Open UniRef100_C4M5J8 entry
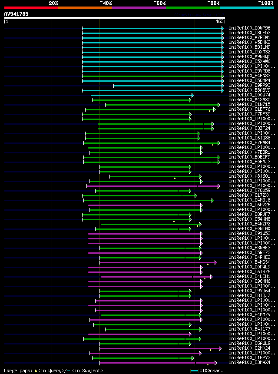The height and width of the screenshot is (374, 278). (x=249, y=200)
